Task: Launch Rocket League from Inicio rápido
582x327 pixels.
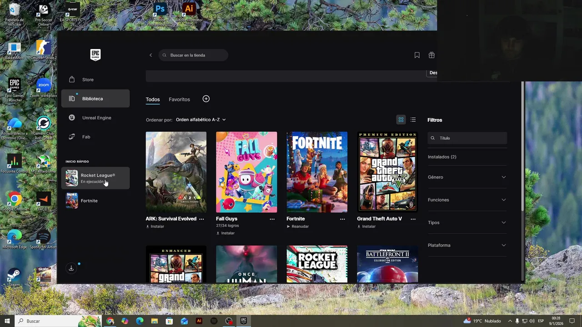Action: click(95, 178)
